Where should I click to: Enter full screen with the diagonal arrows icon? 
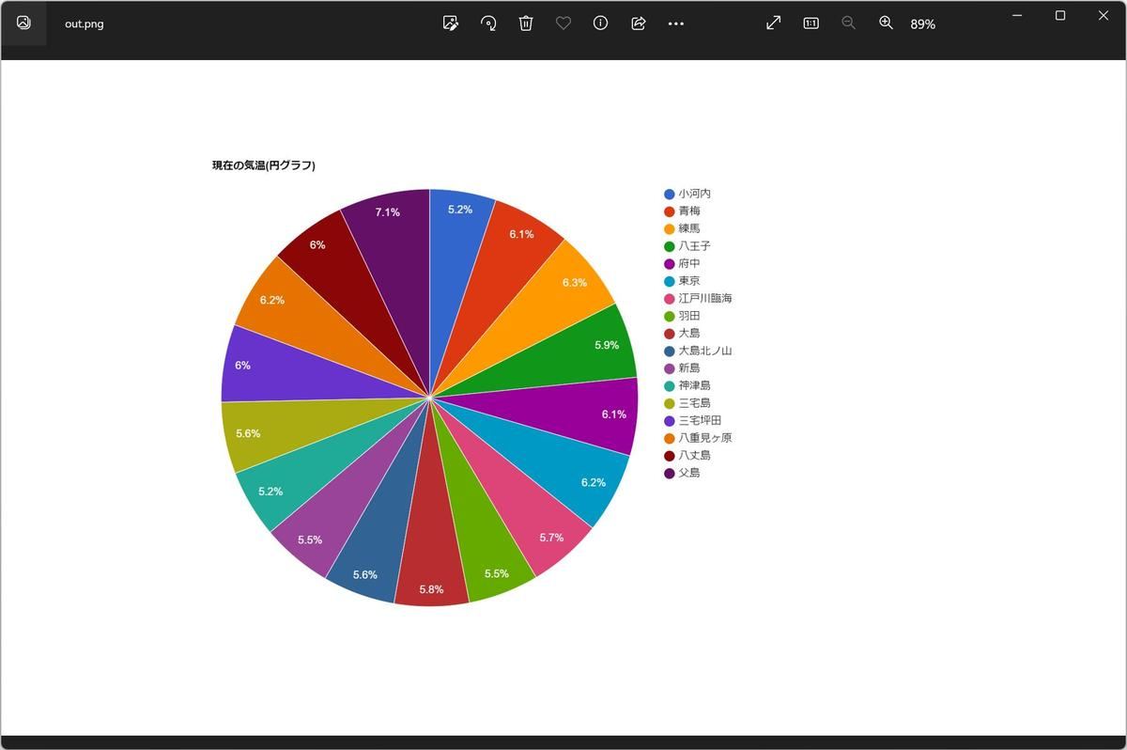tap(774, 23)
